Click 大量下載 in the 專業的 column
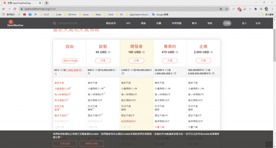The height and width of the screenshot is (148, 276). 160,127
